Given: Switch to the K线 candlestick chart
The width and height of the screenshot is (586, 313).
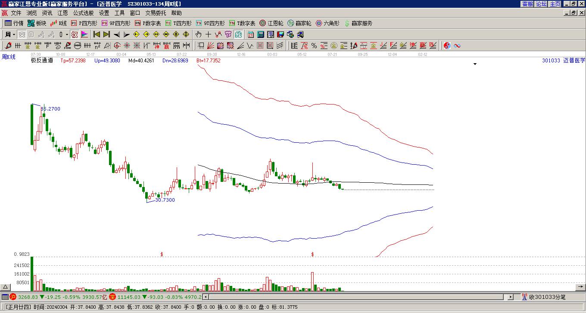Looking at the screenshot, I should 59,23.
